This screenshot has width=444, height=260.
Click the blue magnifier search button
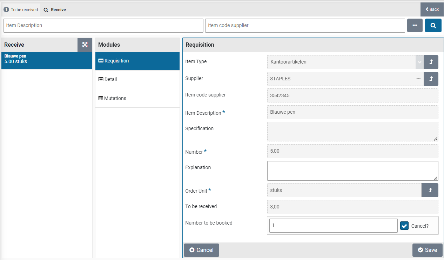[433, 26]
